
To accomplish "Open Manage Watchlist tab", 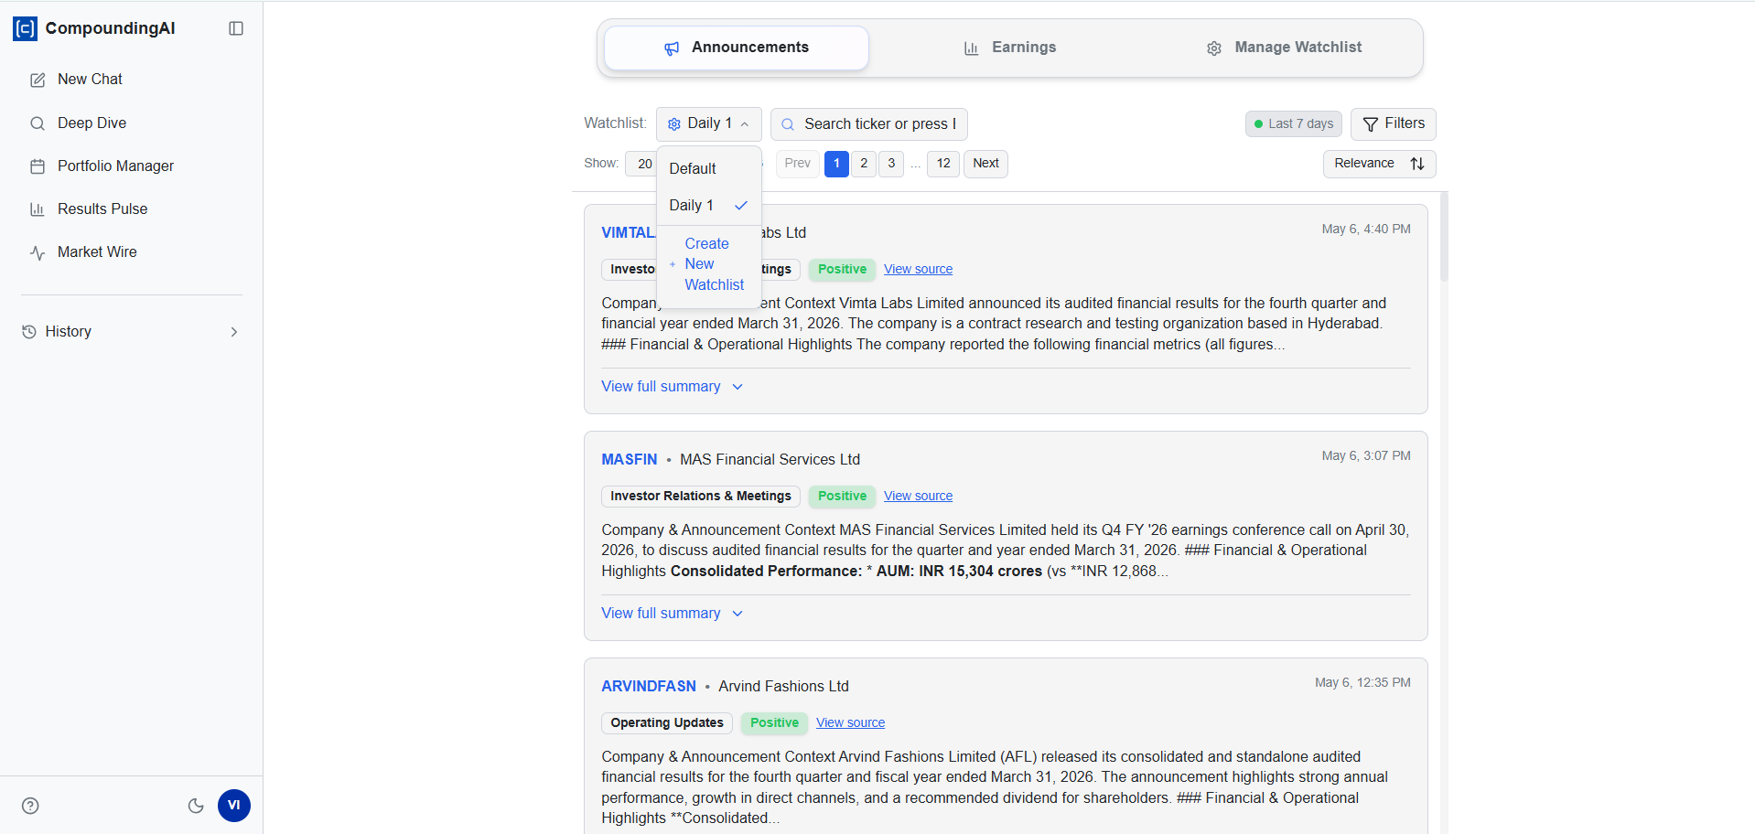I will click(1284, 48).
